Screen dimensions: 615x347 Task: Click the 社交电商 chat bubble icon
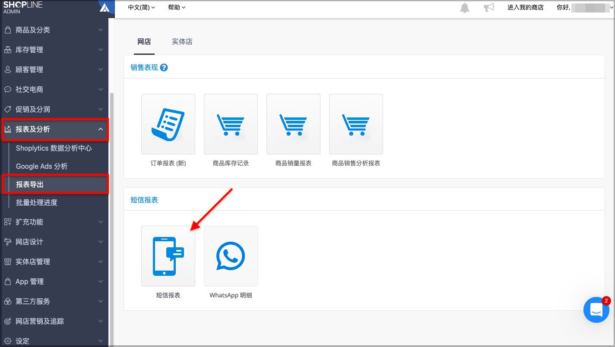[x=7, y=89]
